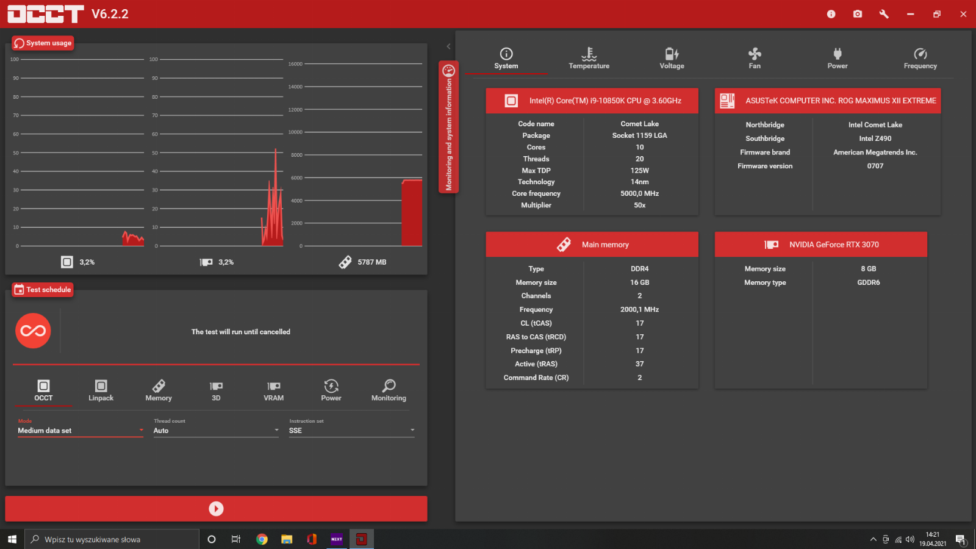Click the Main memory card title
This screenshot has width=976, height=549.
pos(605,245)
